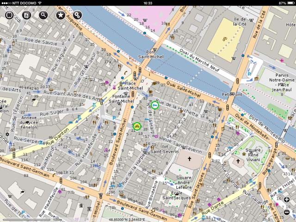
Task: Tap the 16:33 clock in the status bar
Action: (x=148, y=3)
